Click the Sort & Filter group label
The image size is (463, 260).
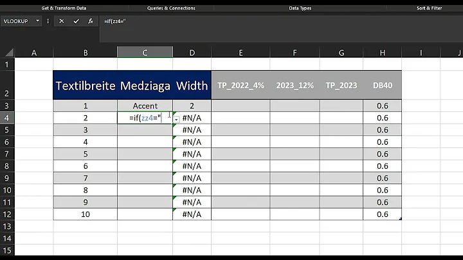point(429,8)
